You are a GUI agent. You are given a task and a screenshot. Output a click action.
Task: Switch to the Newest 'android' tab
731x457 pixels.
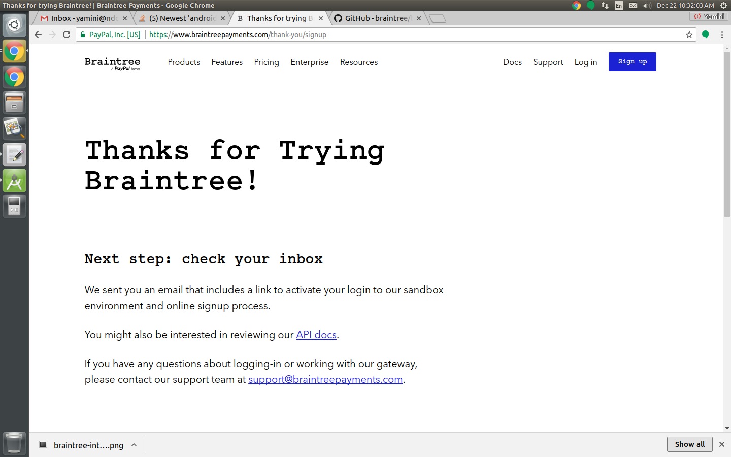(182, 18)
